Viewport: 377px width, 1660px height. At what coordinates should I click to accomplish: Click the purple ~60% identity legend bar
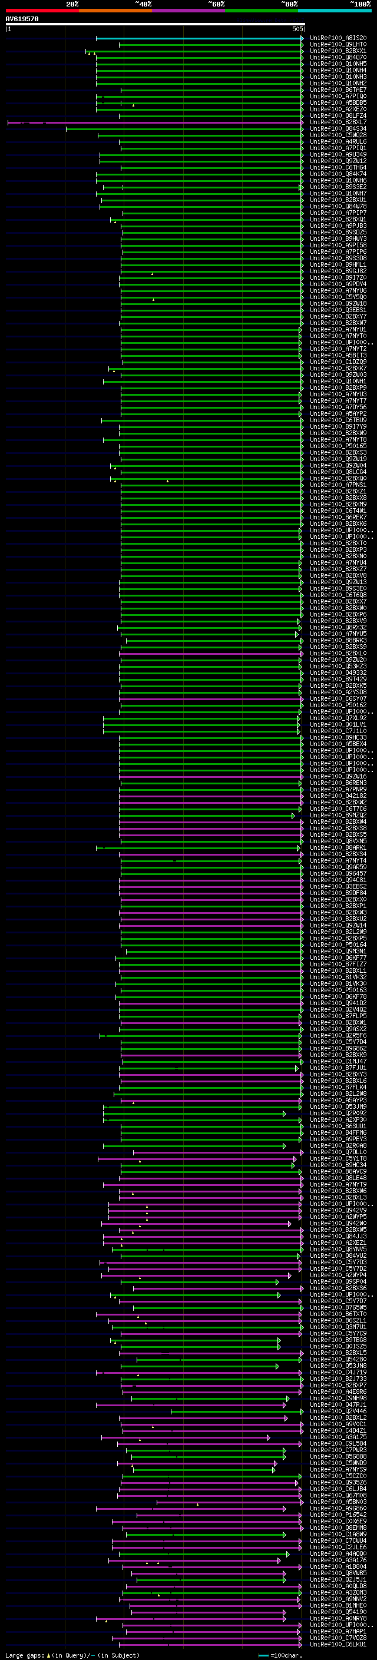[x=189, y=11]
